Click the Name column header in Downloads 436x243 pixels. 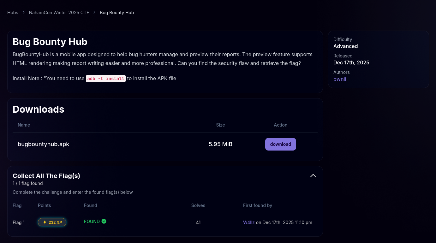click(x=24, y=125)
